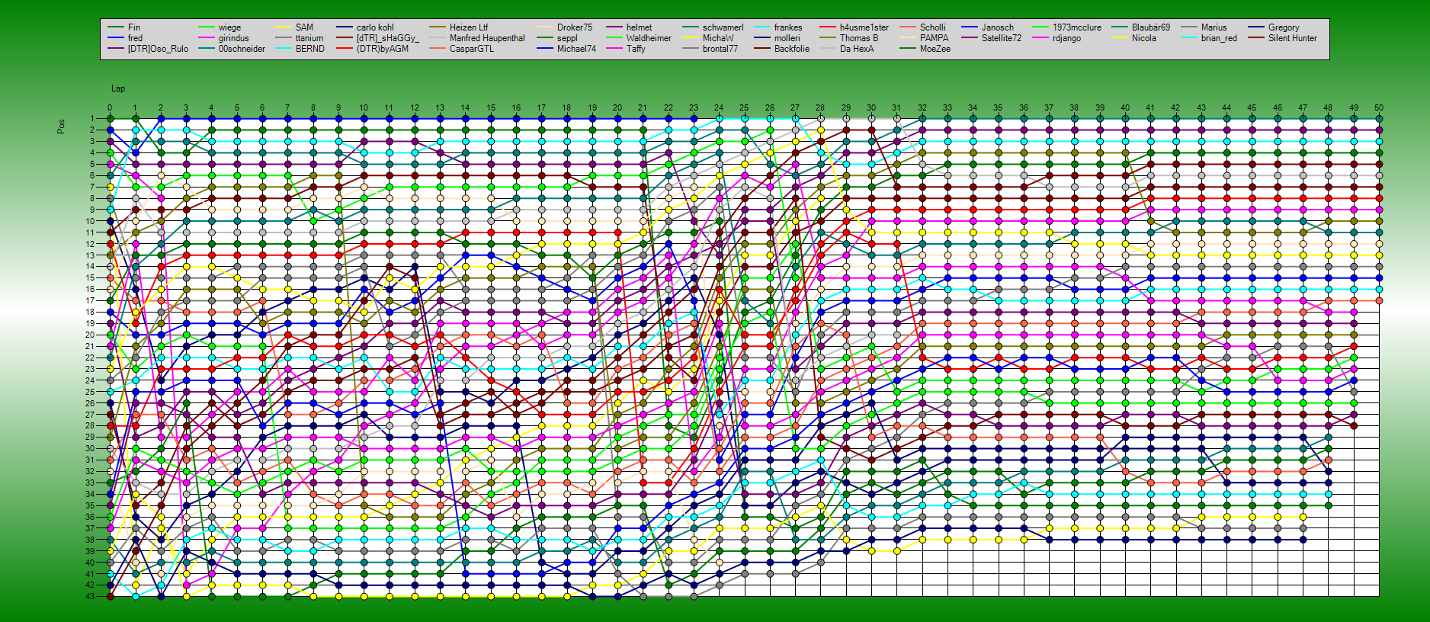Select 'Scholli' in the legend

923,27
